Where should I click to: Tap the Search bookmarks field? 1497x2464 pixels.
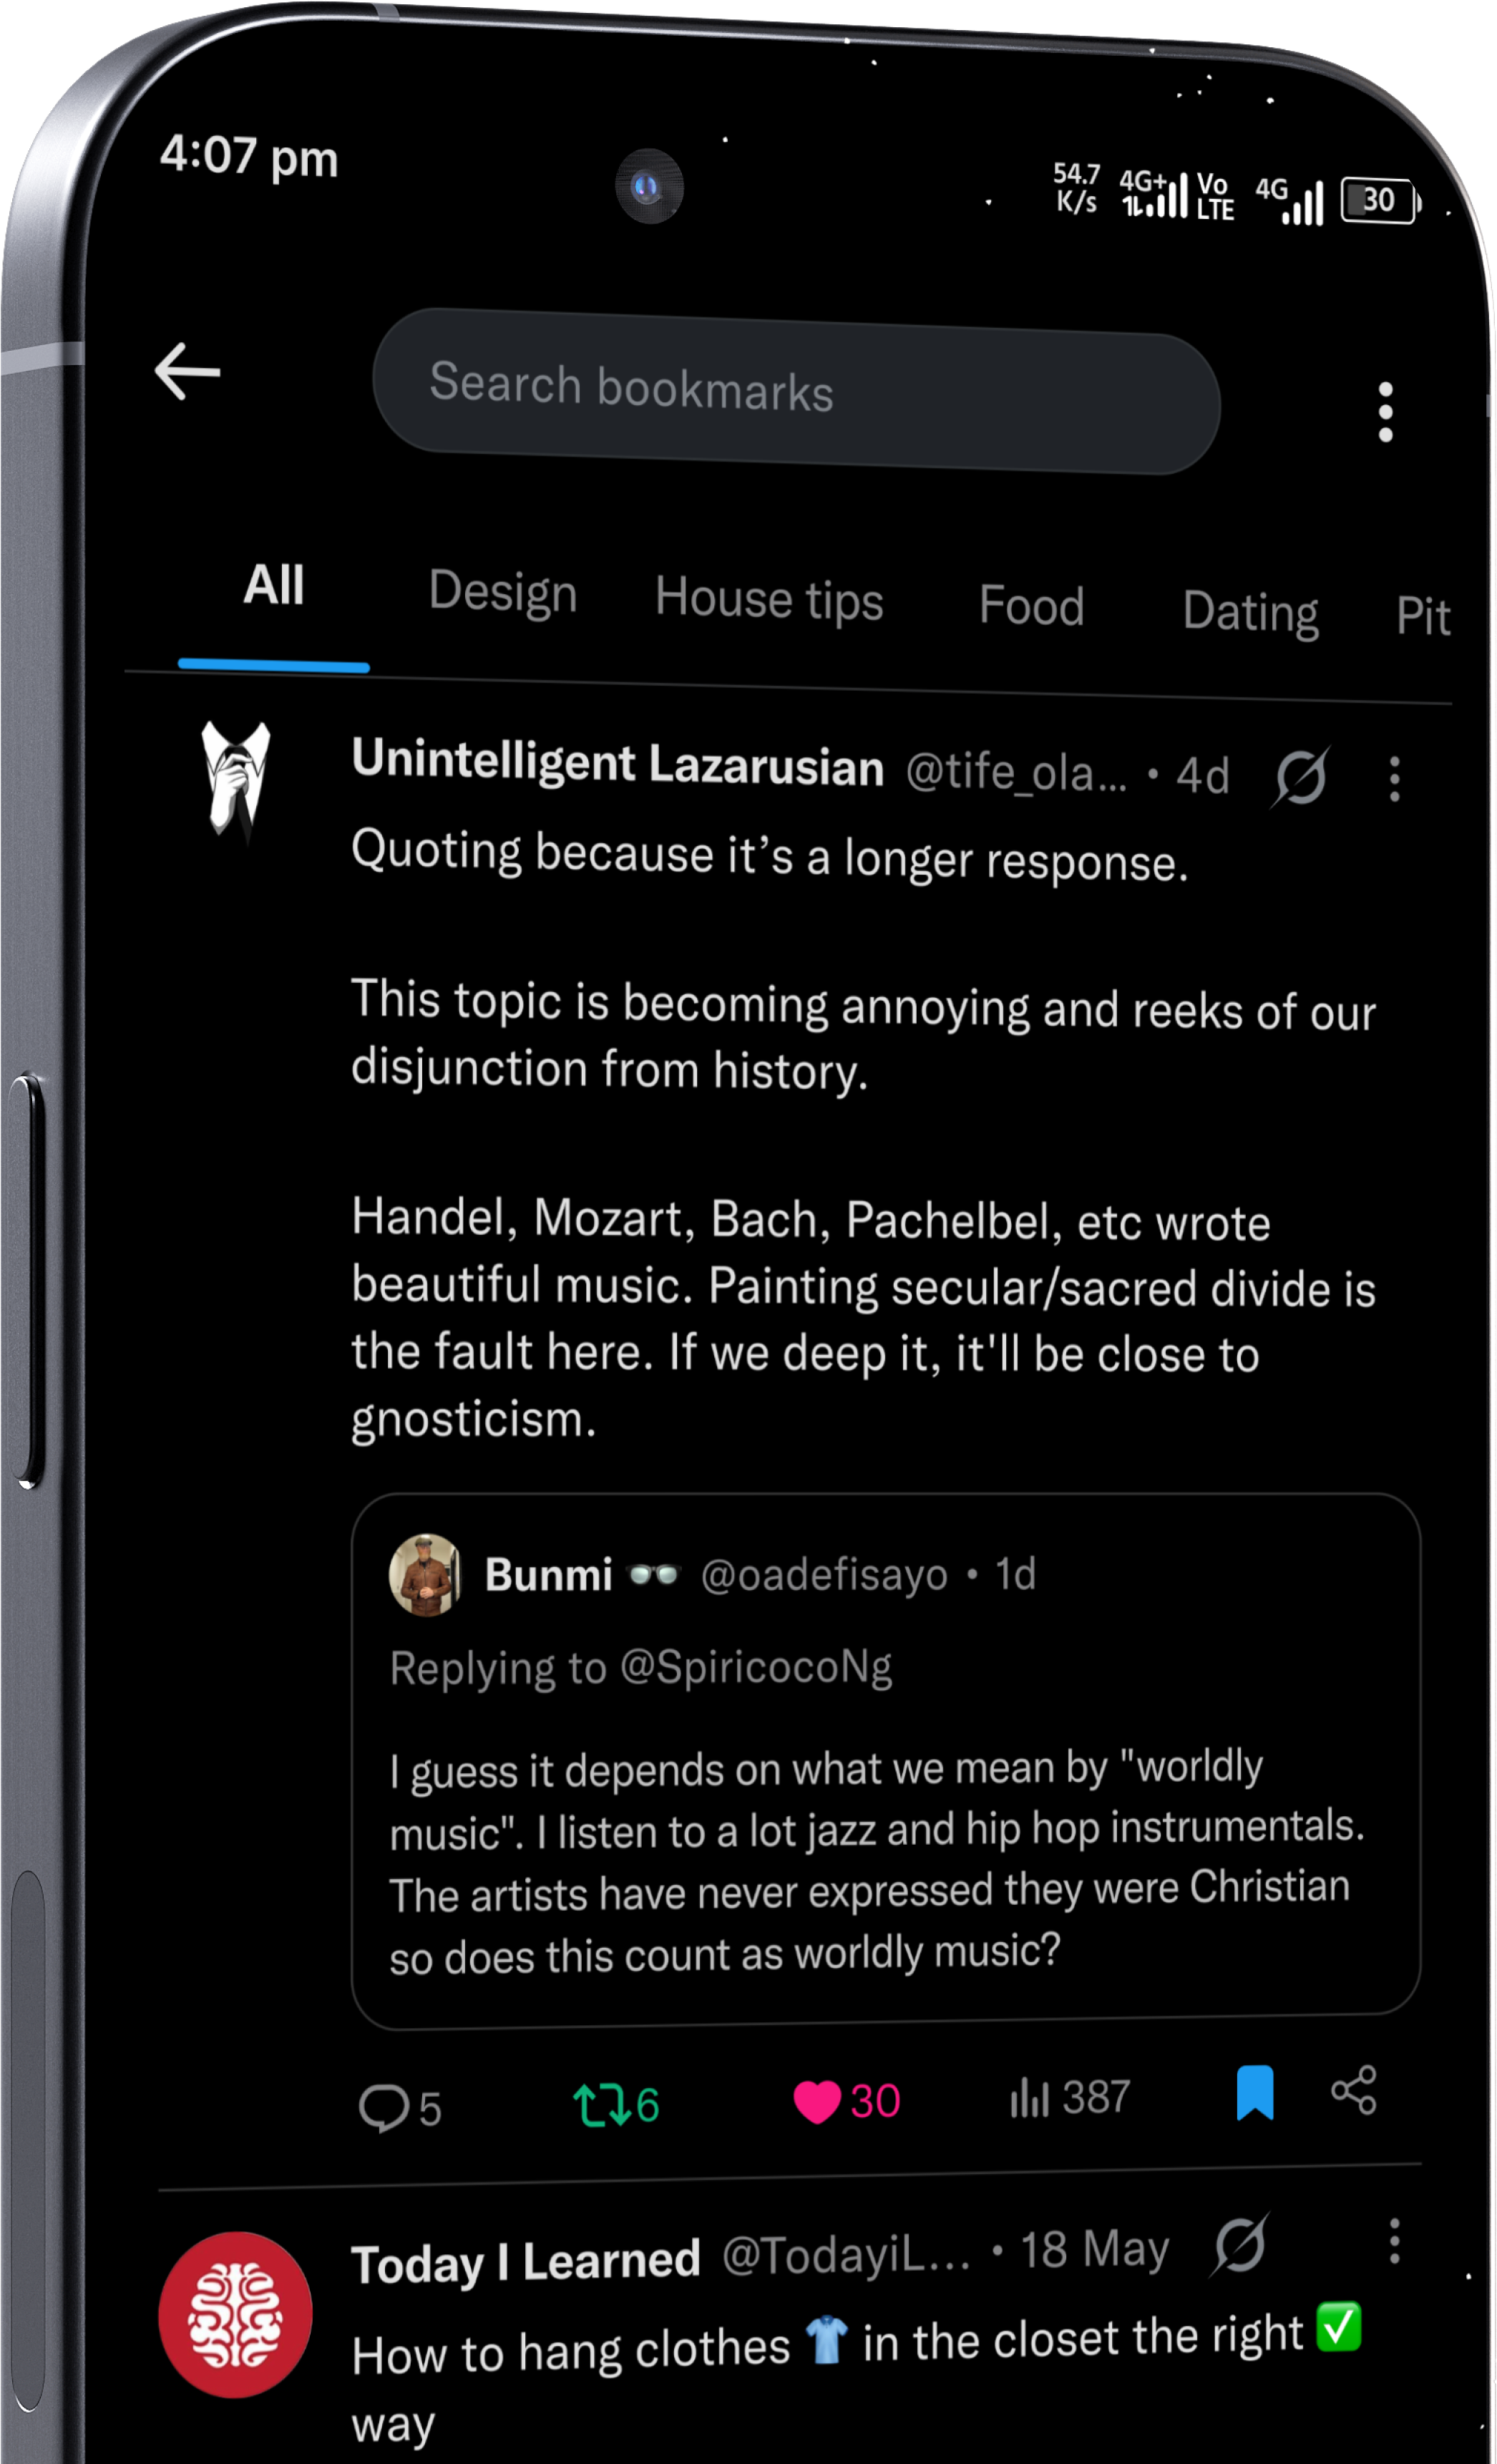tap(796, 390)
